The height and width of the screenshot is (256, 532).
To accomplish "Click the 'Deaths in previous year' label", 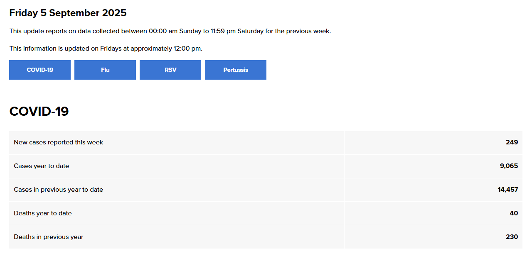I will 48,237.
